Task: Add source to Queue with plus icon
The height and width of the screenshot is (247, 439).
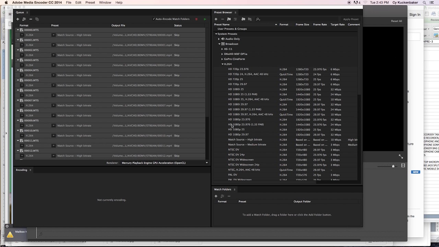Action: coord(17,19)
